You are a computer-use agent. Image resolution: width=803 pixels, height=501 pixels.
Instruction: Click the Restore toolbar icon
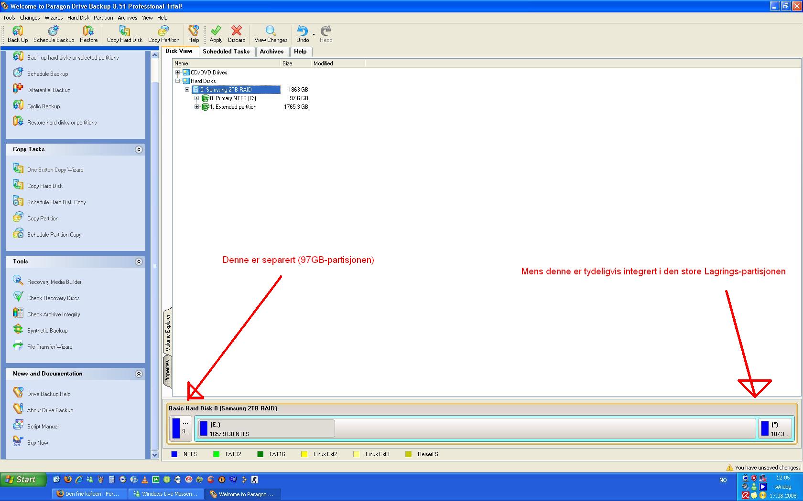tap(88, 34)
